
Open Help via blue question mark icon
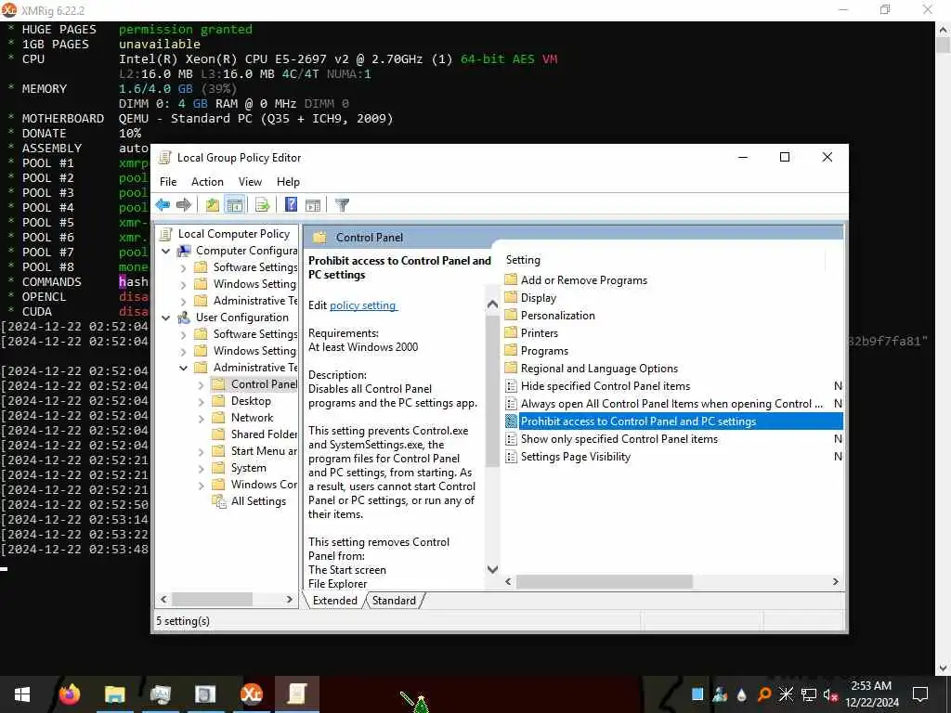tap(291, 205)
